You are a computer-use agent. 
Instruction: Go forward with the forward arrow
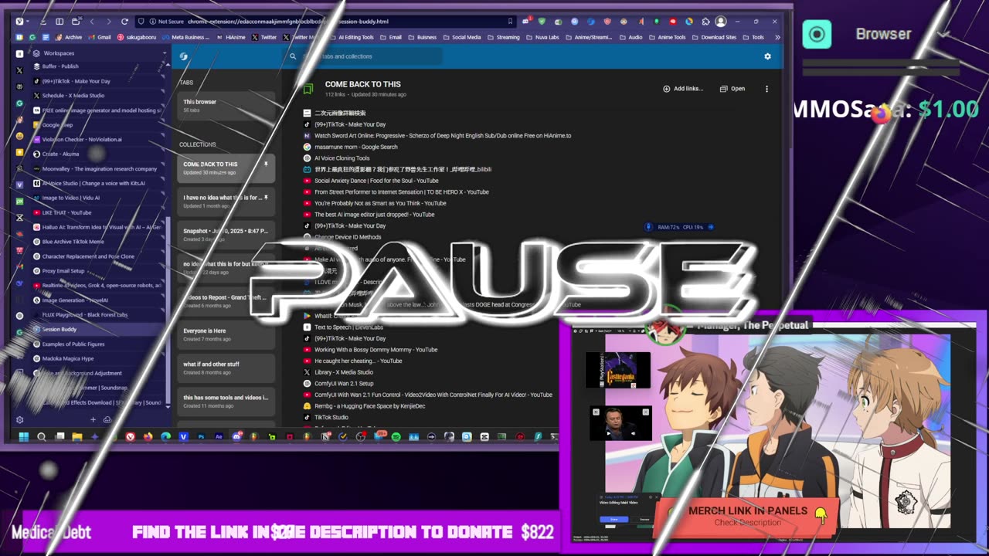point(107,22)
